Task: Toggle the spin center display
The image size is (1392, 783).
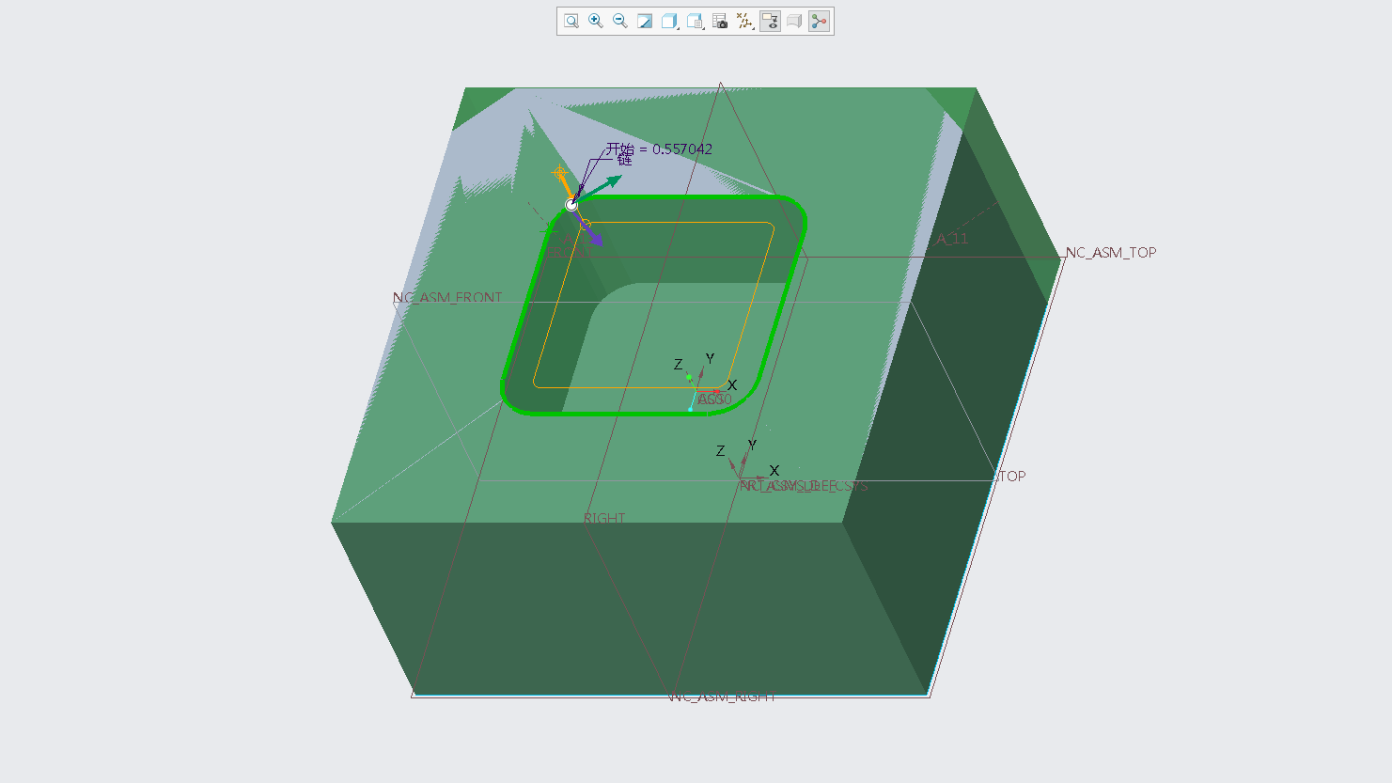Action: tap(820, 21)
